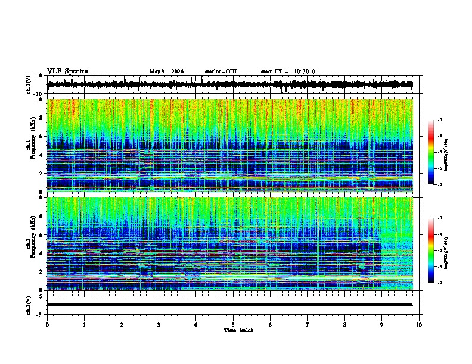This screenshot has height=364, width=472.
Task: Click the ch.1 color bar log(PSD) label
Action: point(446,155)
